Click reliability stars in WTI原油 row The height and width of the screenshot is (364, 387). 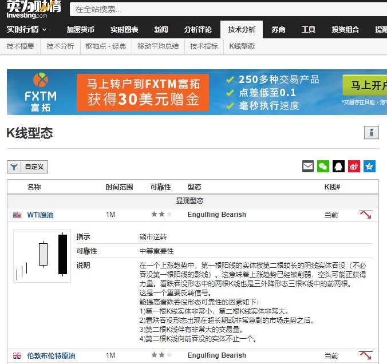click(x=161, y=214)
